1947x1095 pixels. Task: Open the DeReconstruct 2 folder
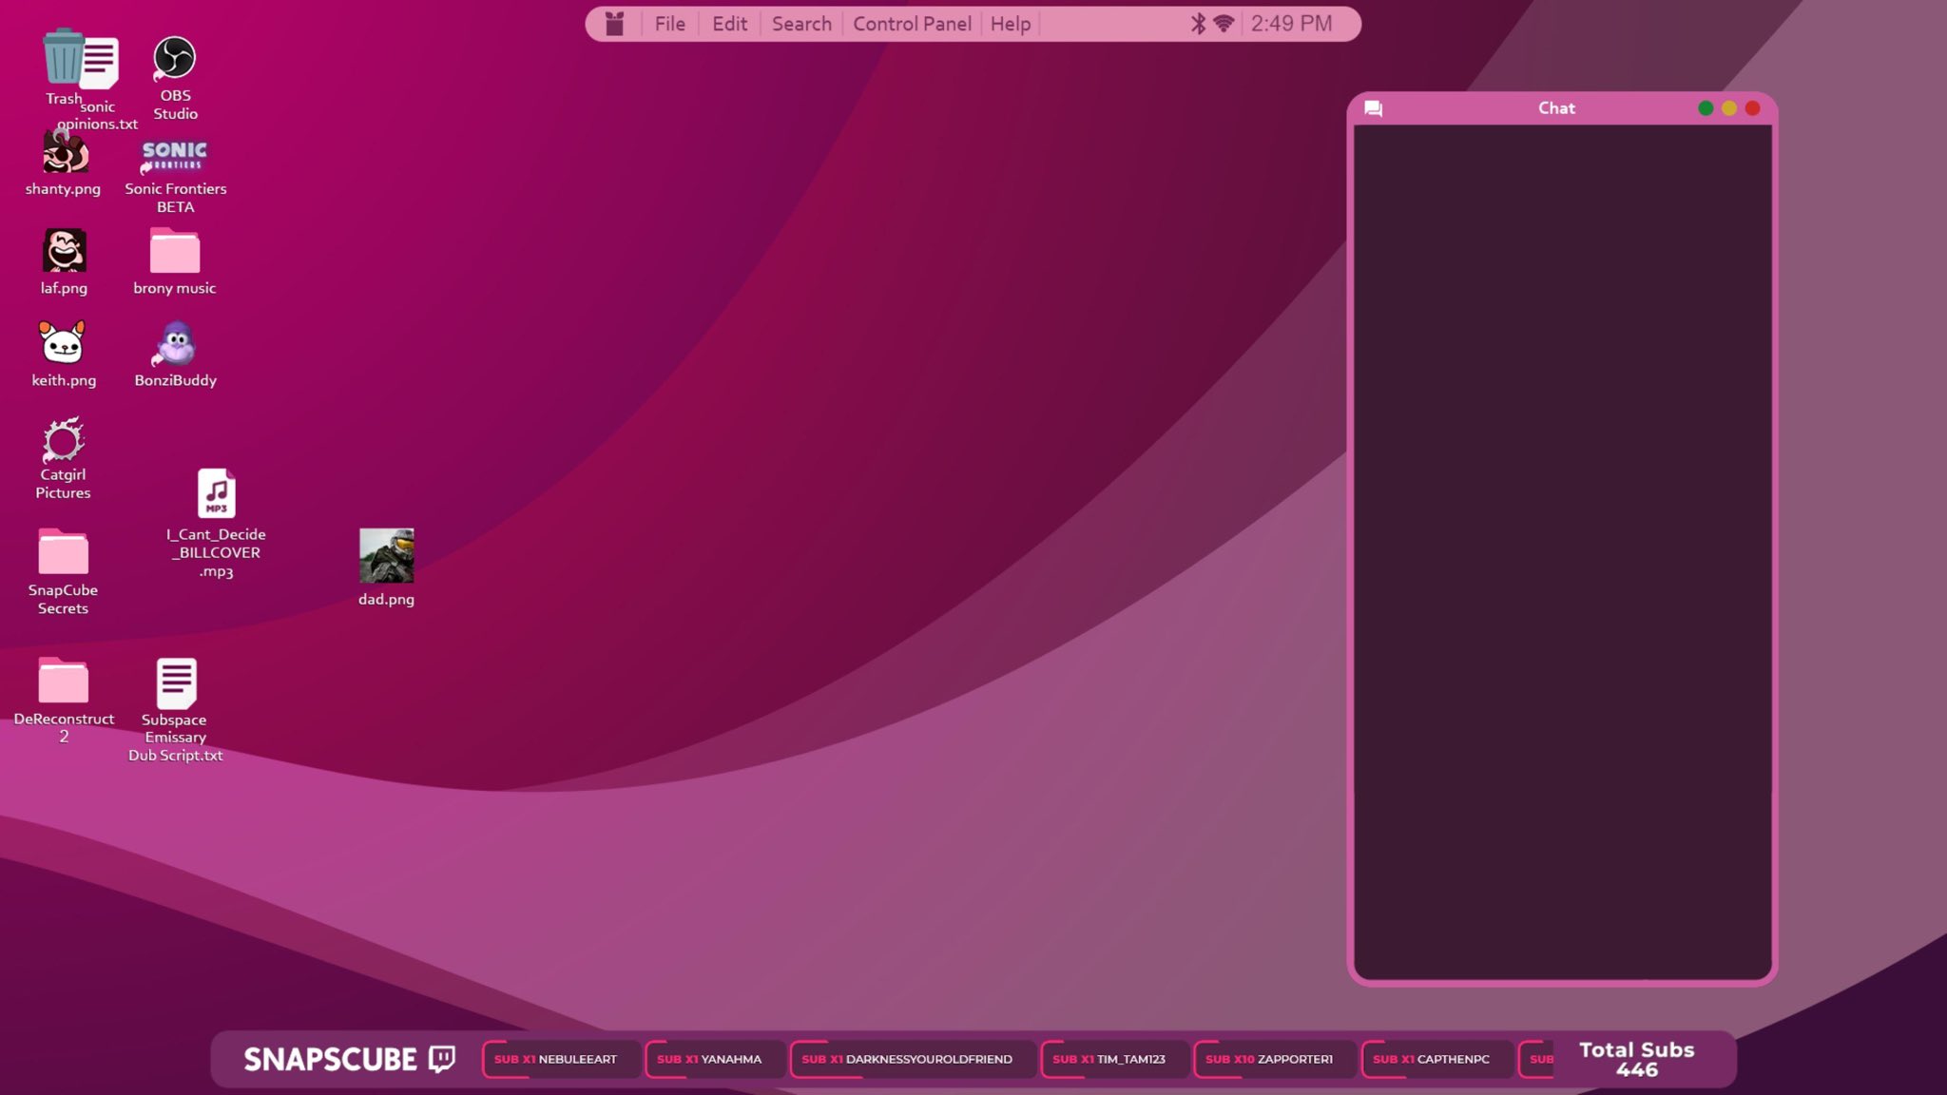[x=63, y=681]
